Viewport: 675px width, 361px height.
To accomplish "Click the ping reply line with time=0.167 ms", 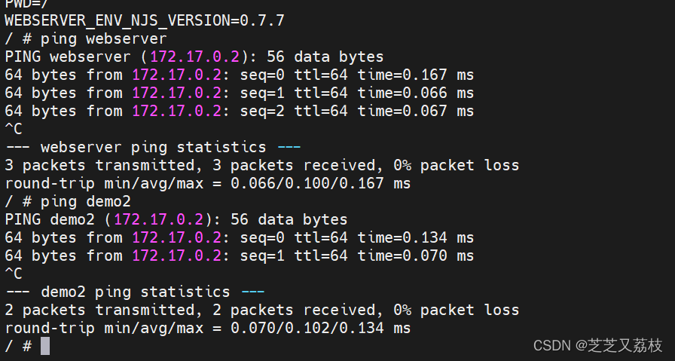I will pyautogui.click(x=239, y=75).
